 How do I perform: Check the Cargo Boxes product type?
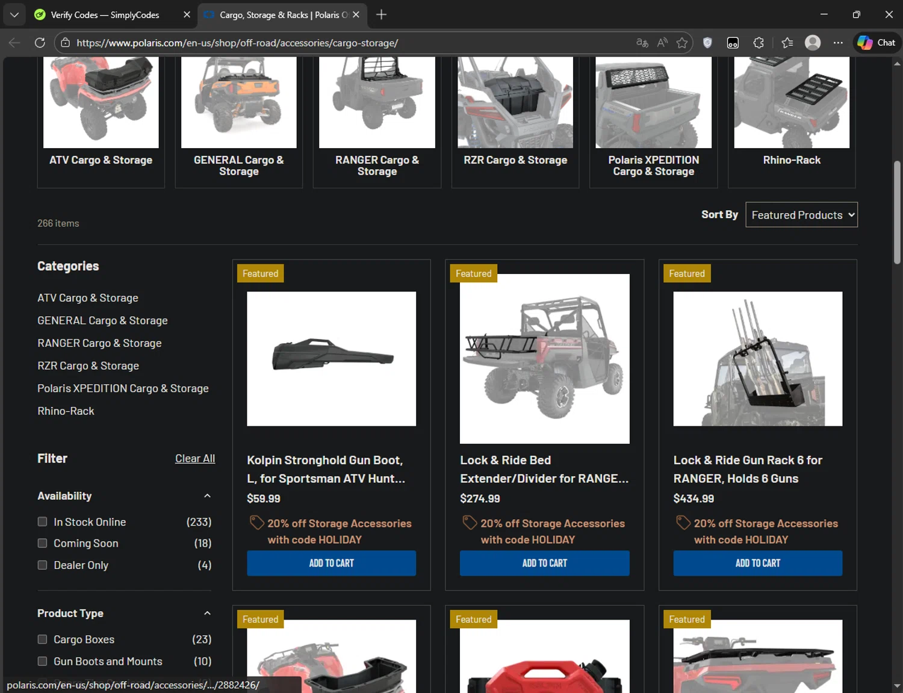click(x=42, y=639)
